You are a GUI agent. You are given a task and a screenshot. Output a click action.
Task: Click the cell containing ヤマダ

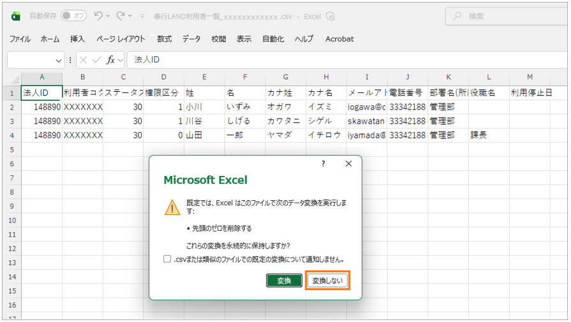point(286,135)
